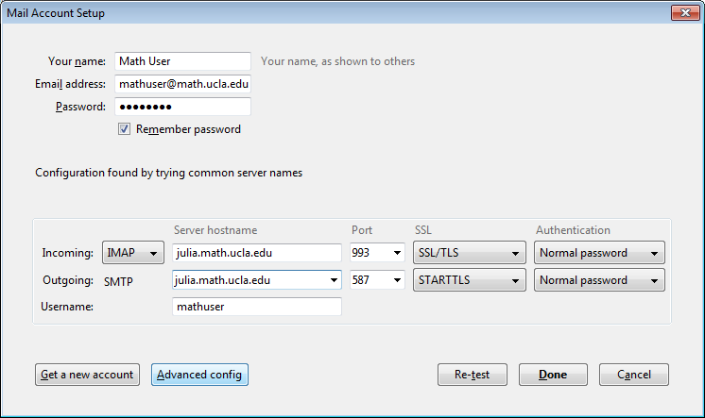Toggle the Remember password checkbox
Screen dimensions: 705x418
pos(124,129)
